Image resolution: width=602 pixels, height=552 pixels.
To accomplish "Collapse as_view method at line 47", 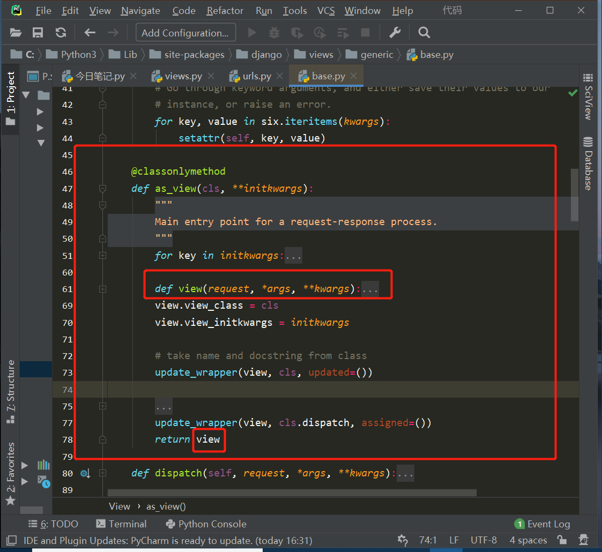I will coord(102,189).
